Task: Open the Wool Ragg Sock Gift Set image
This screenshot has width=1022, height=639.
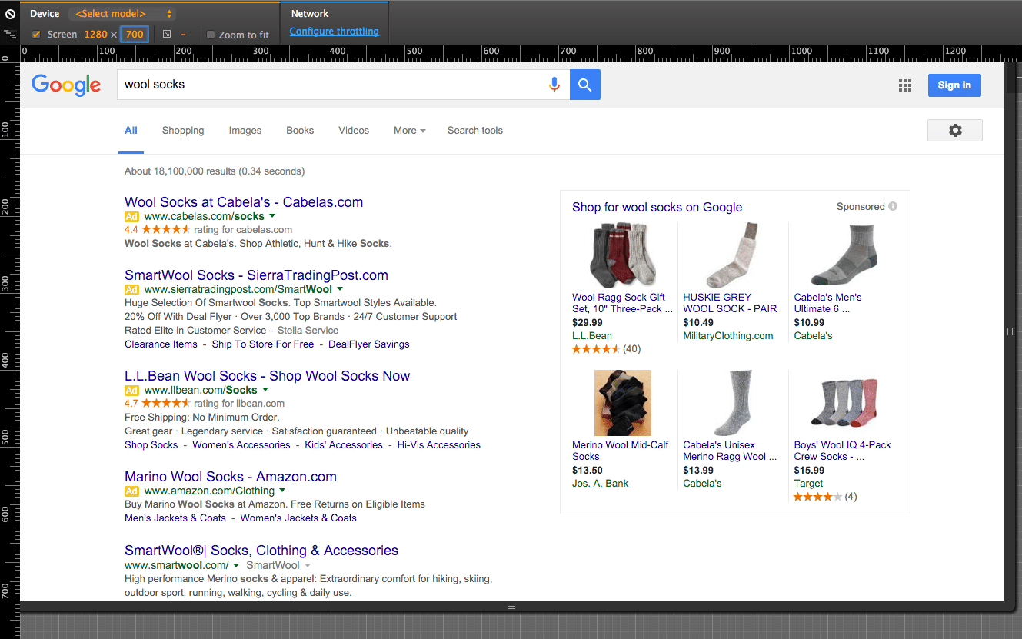Action: (x=622, y=256)
